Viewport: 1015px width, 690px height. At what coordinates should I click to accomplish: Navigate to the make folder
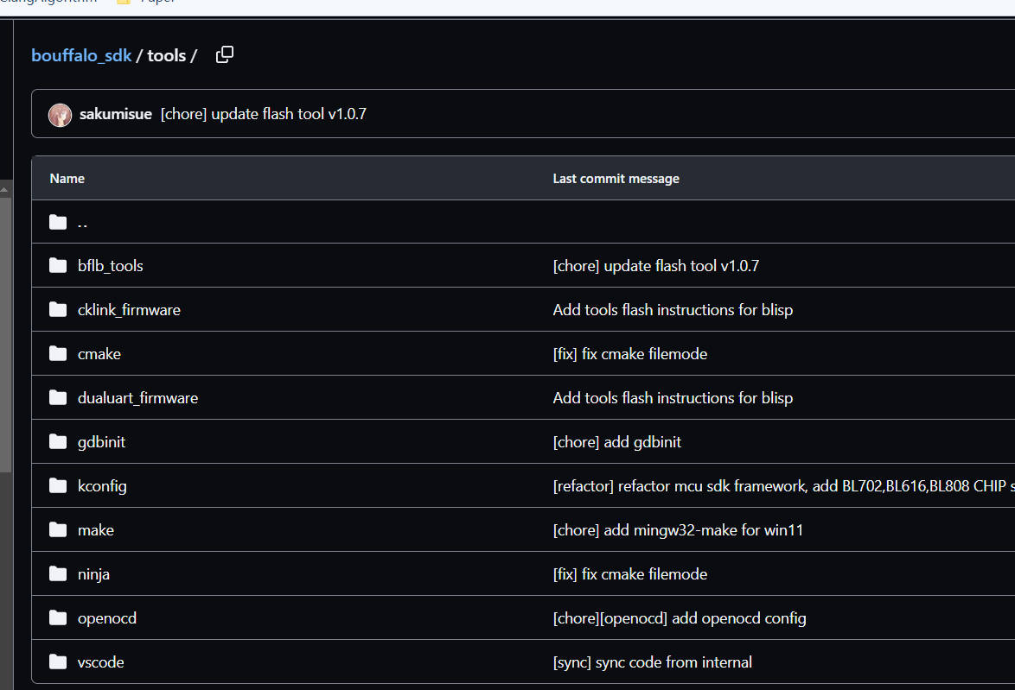click(x=96, y=530)
